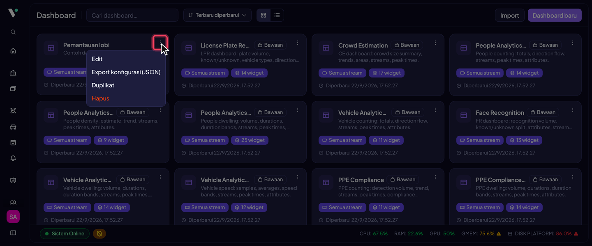This screenshot has height=246, width=592.
Task: Click the layout icon on the Face Recognition card
Action: tap(464, 115)
